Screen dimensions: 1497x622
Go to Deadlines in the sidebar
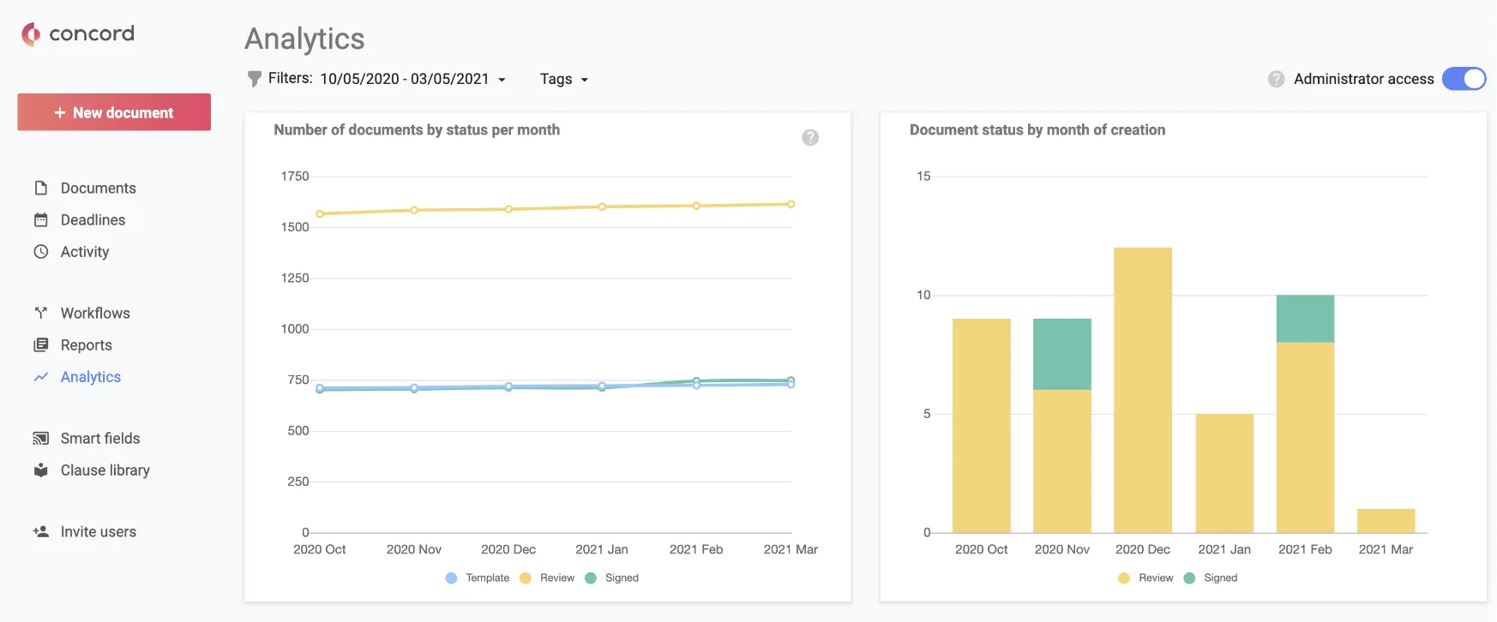pyautogui.click(x=93, y=219)
